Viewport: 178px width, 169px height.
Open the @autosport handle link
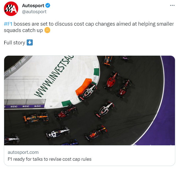tap(34, 12)
